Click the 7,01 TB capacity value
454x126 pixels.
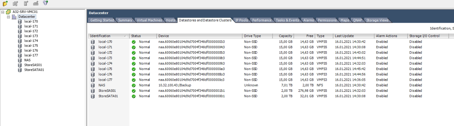click(x=287, y=85)
